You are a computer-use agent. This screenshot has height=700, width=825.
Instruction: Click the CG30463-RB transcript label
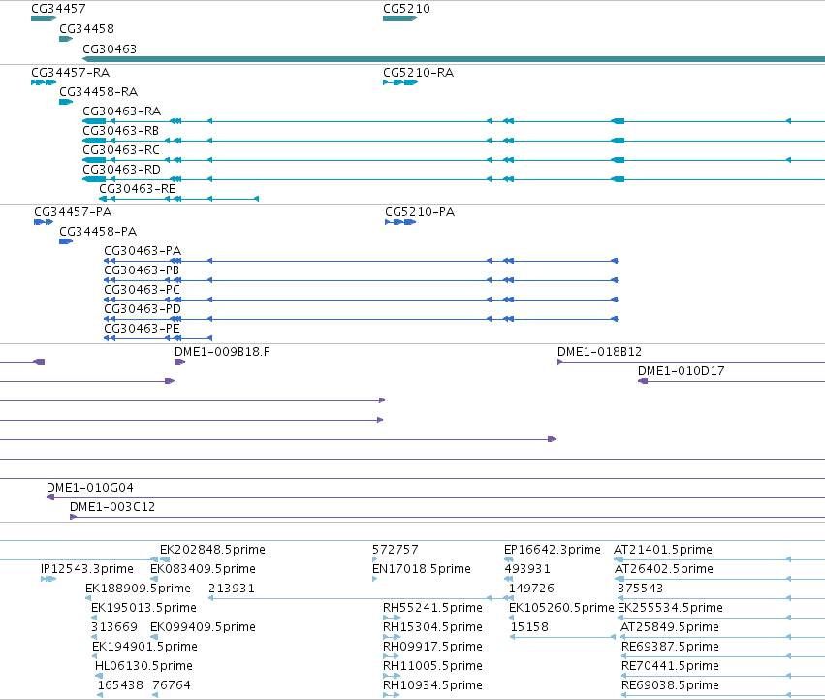(x=120, y=130)
